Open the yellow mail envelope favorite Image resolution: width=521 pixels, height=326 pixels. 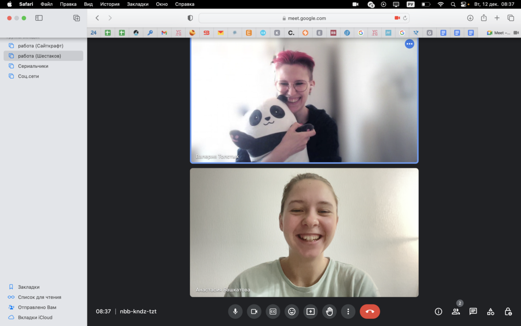click(x=221, y=33)
